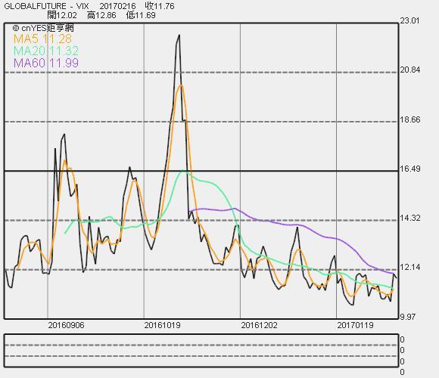The image size is (439, 378).
Task: Click the MA20 11.32 legend label
Action: (x=46, y=51)
